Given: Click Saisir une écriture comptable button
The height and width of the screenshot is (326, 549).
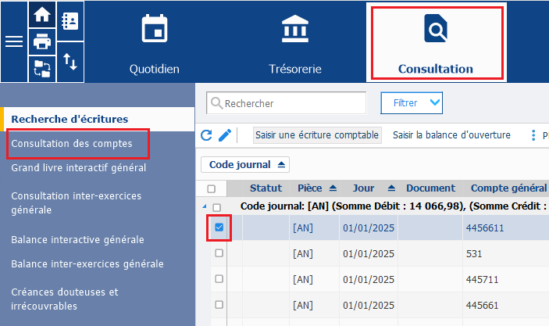Looking at the screenshot, I should click(x=316, y=135).
